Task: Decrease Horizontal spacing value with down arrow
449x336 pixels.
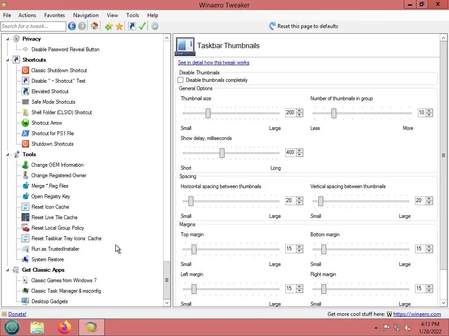Action: [299, 203]
